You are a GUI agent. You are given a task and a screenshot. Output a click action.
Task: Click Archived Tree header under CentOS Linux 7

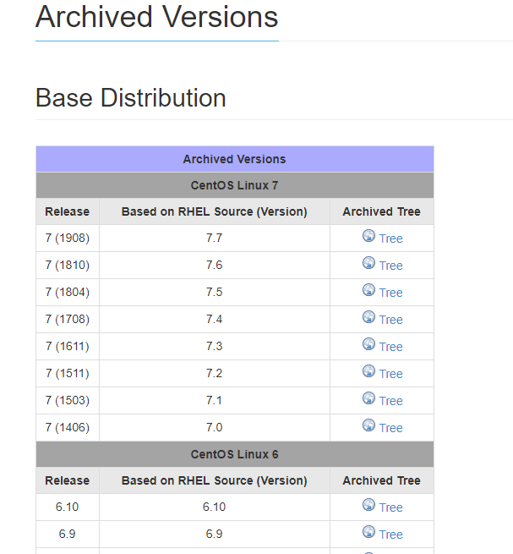(382, 211)
